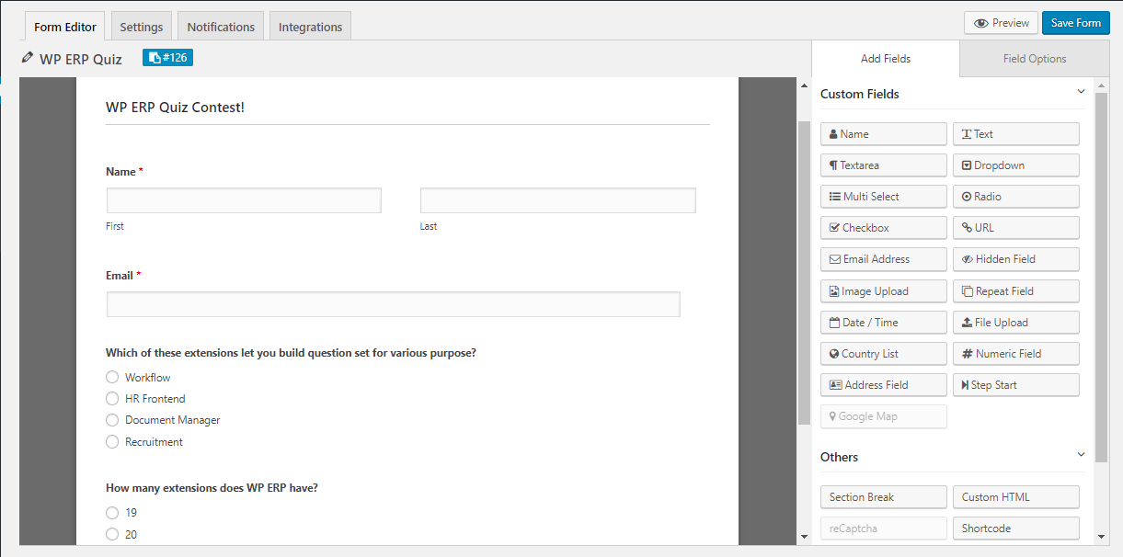Click the pencil icon beside WP ERP Quiz

(28, 58)
